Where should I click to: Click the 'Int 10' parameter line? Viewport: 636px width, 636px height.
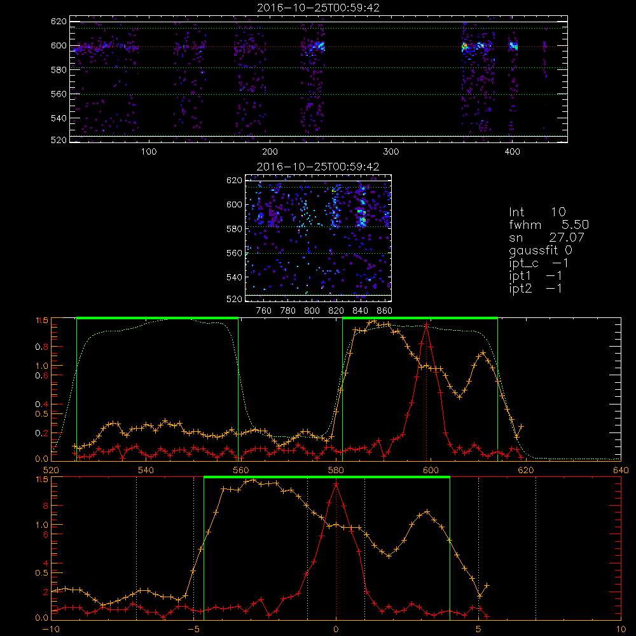[537, 212]
